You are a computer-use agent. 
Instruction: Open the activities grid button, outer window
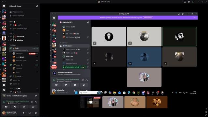(24, 107)
